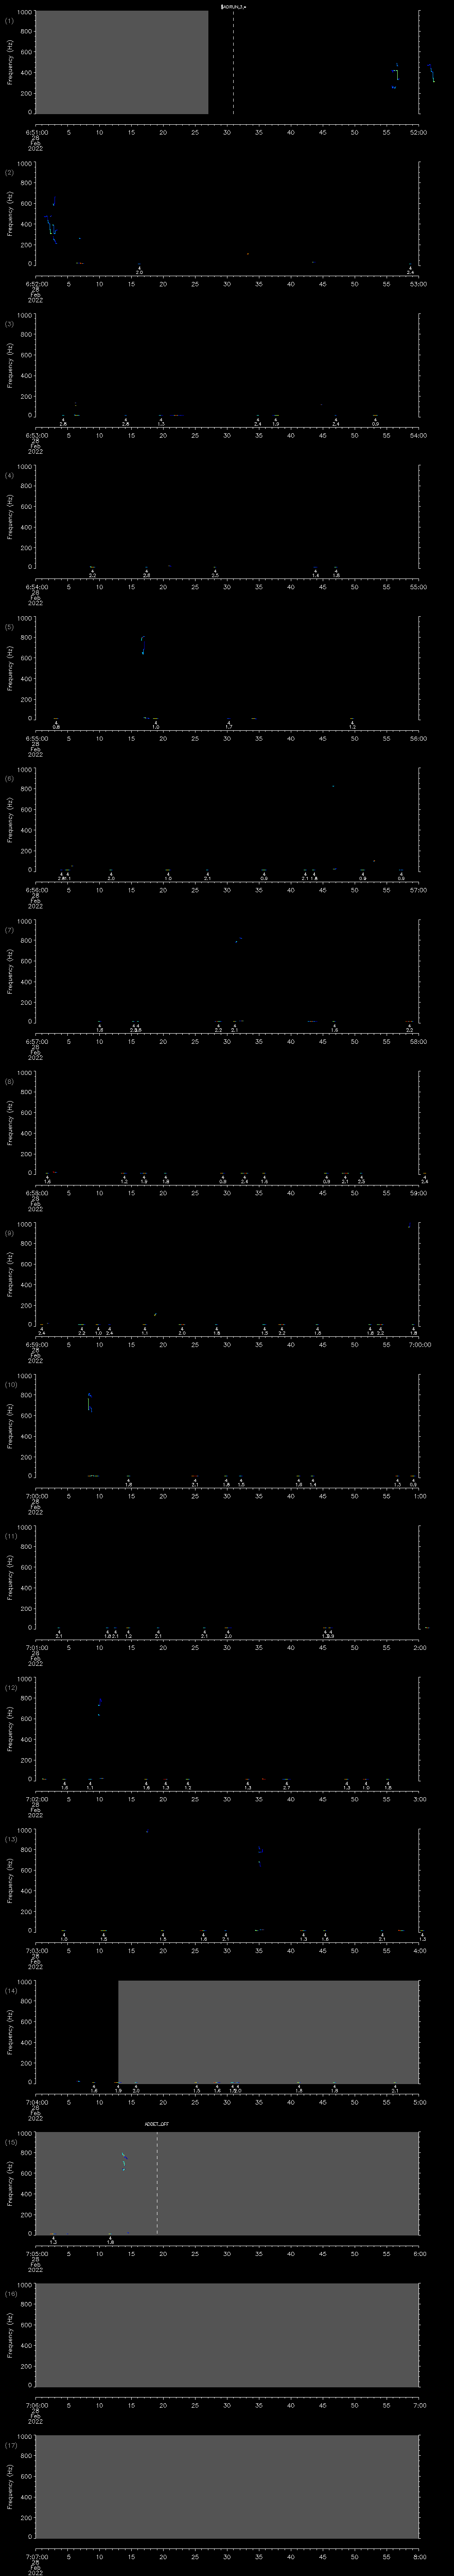The height and width of the screenshot is (2576, 454).
Task: Select panel number label (14)
Action: 10,1990
